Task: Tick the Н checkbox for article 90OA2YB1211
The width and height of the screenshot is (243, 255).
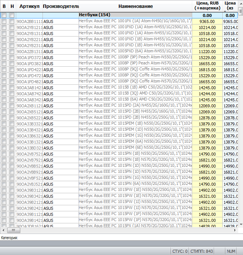Action: pyautogui.click(x=12, y=27)
